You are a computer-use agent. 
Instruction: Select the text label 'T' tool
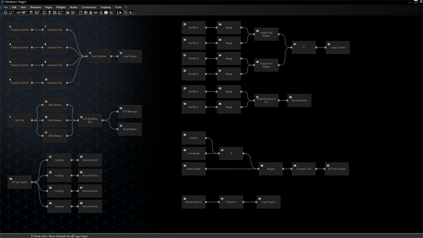(x=49, y=13)
